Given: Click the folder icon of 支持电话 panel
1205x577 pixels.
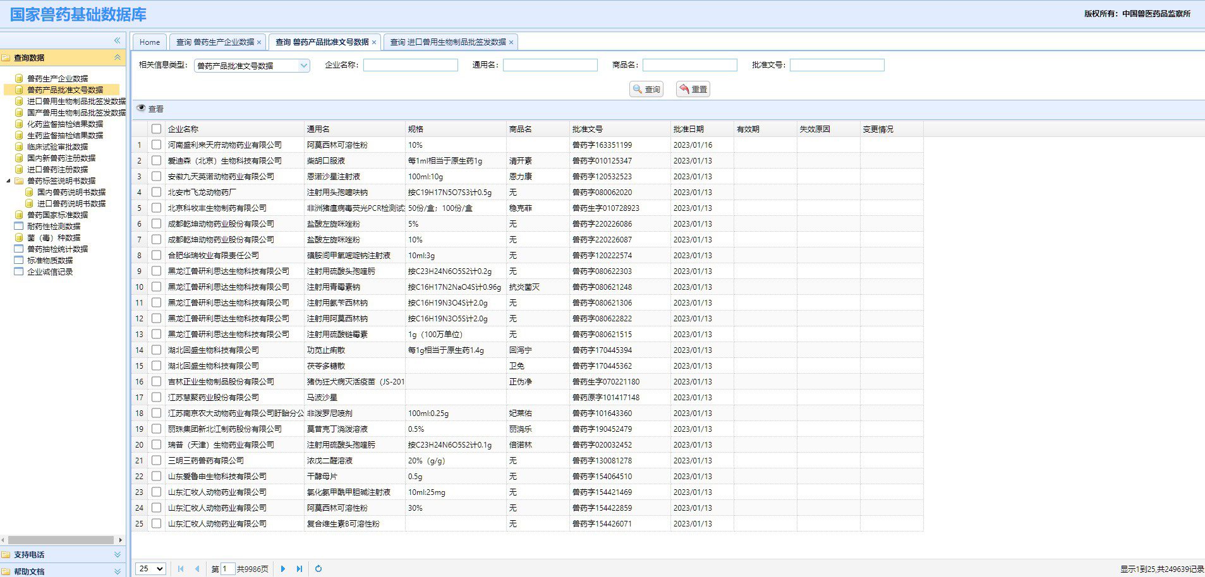Looking at the screenshot, I should (6, 554).
